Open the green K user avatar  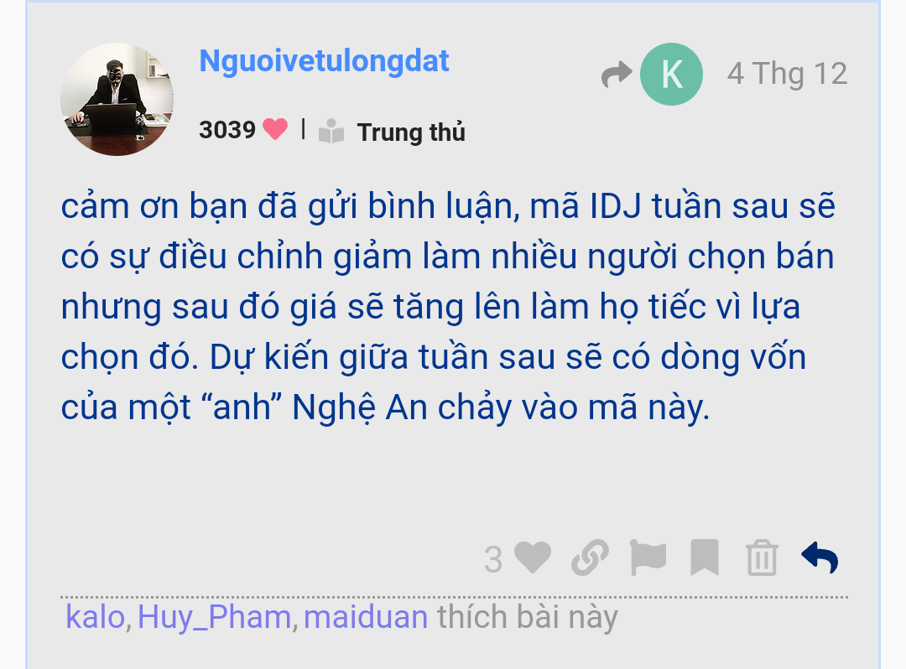click(x=671, y=74)
